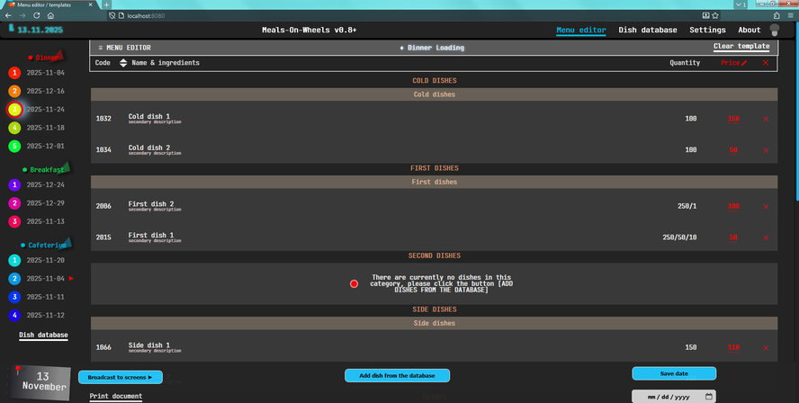Select Dinner date 2025-11-18
This screenshot has height=403, width=799.
[x=45, y=128]
